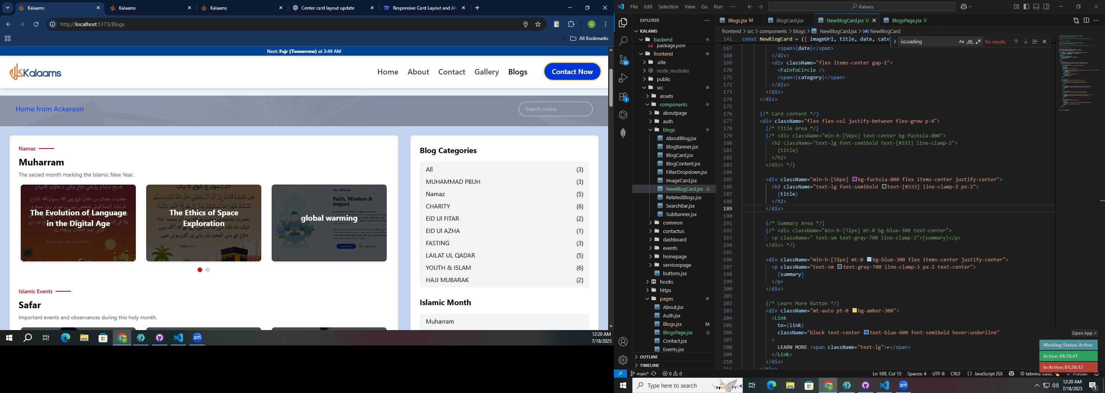The height and width of the screenshot is (393, 1105).
Task: Open the Extensions view icon
Action: (623, 97)
